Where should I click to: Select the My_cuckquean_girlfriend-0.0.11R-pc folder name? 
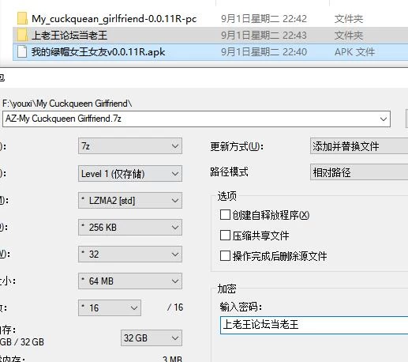114,19
